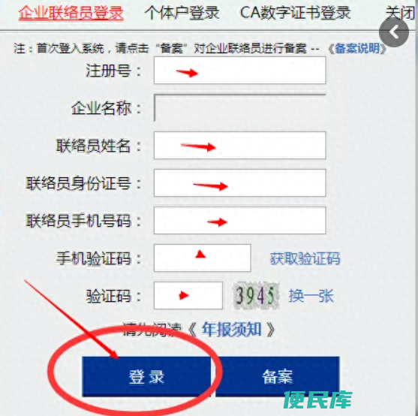
Task: Open the 《年报须知》 link
Action: click(231, 330)
